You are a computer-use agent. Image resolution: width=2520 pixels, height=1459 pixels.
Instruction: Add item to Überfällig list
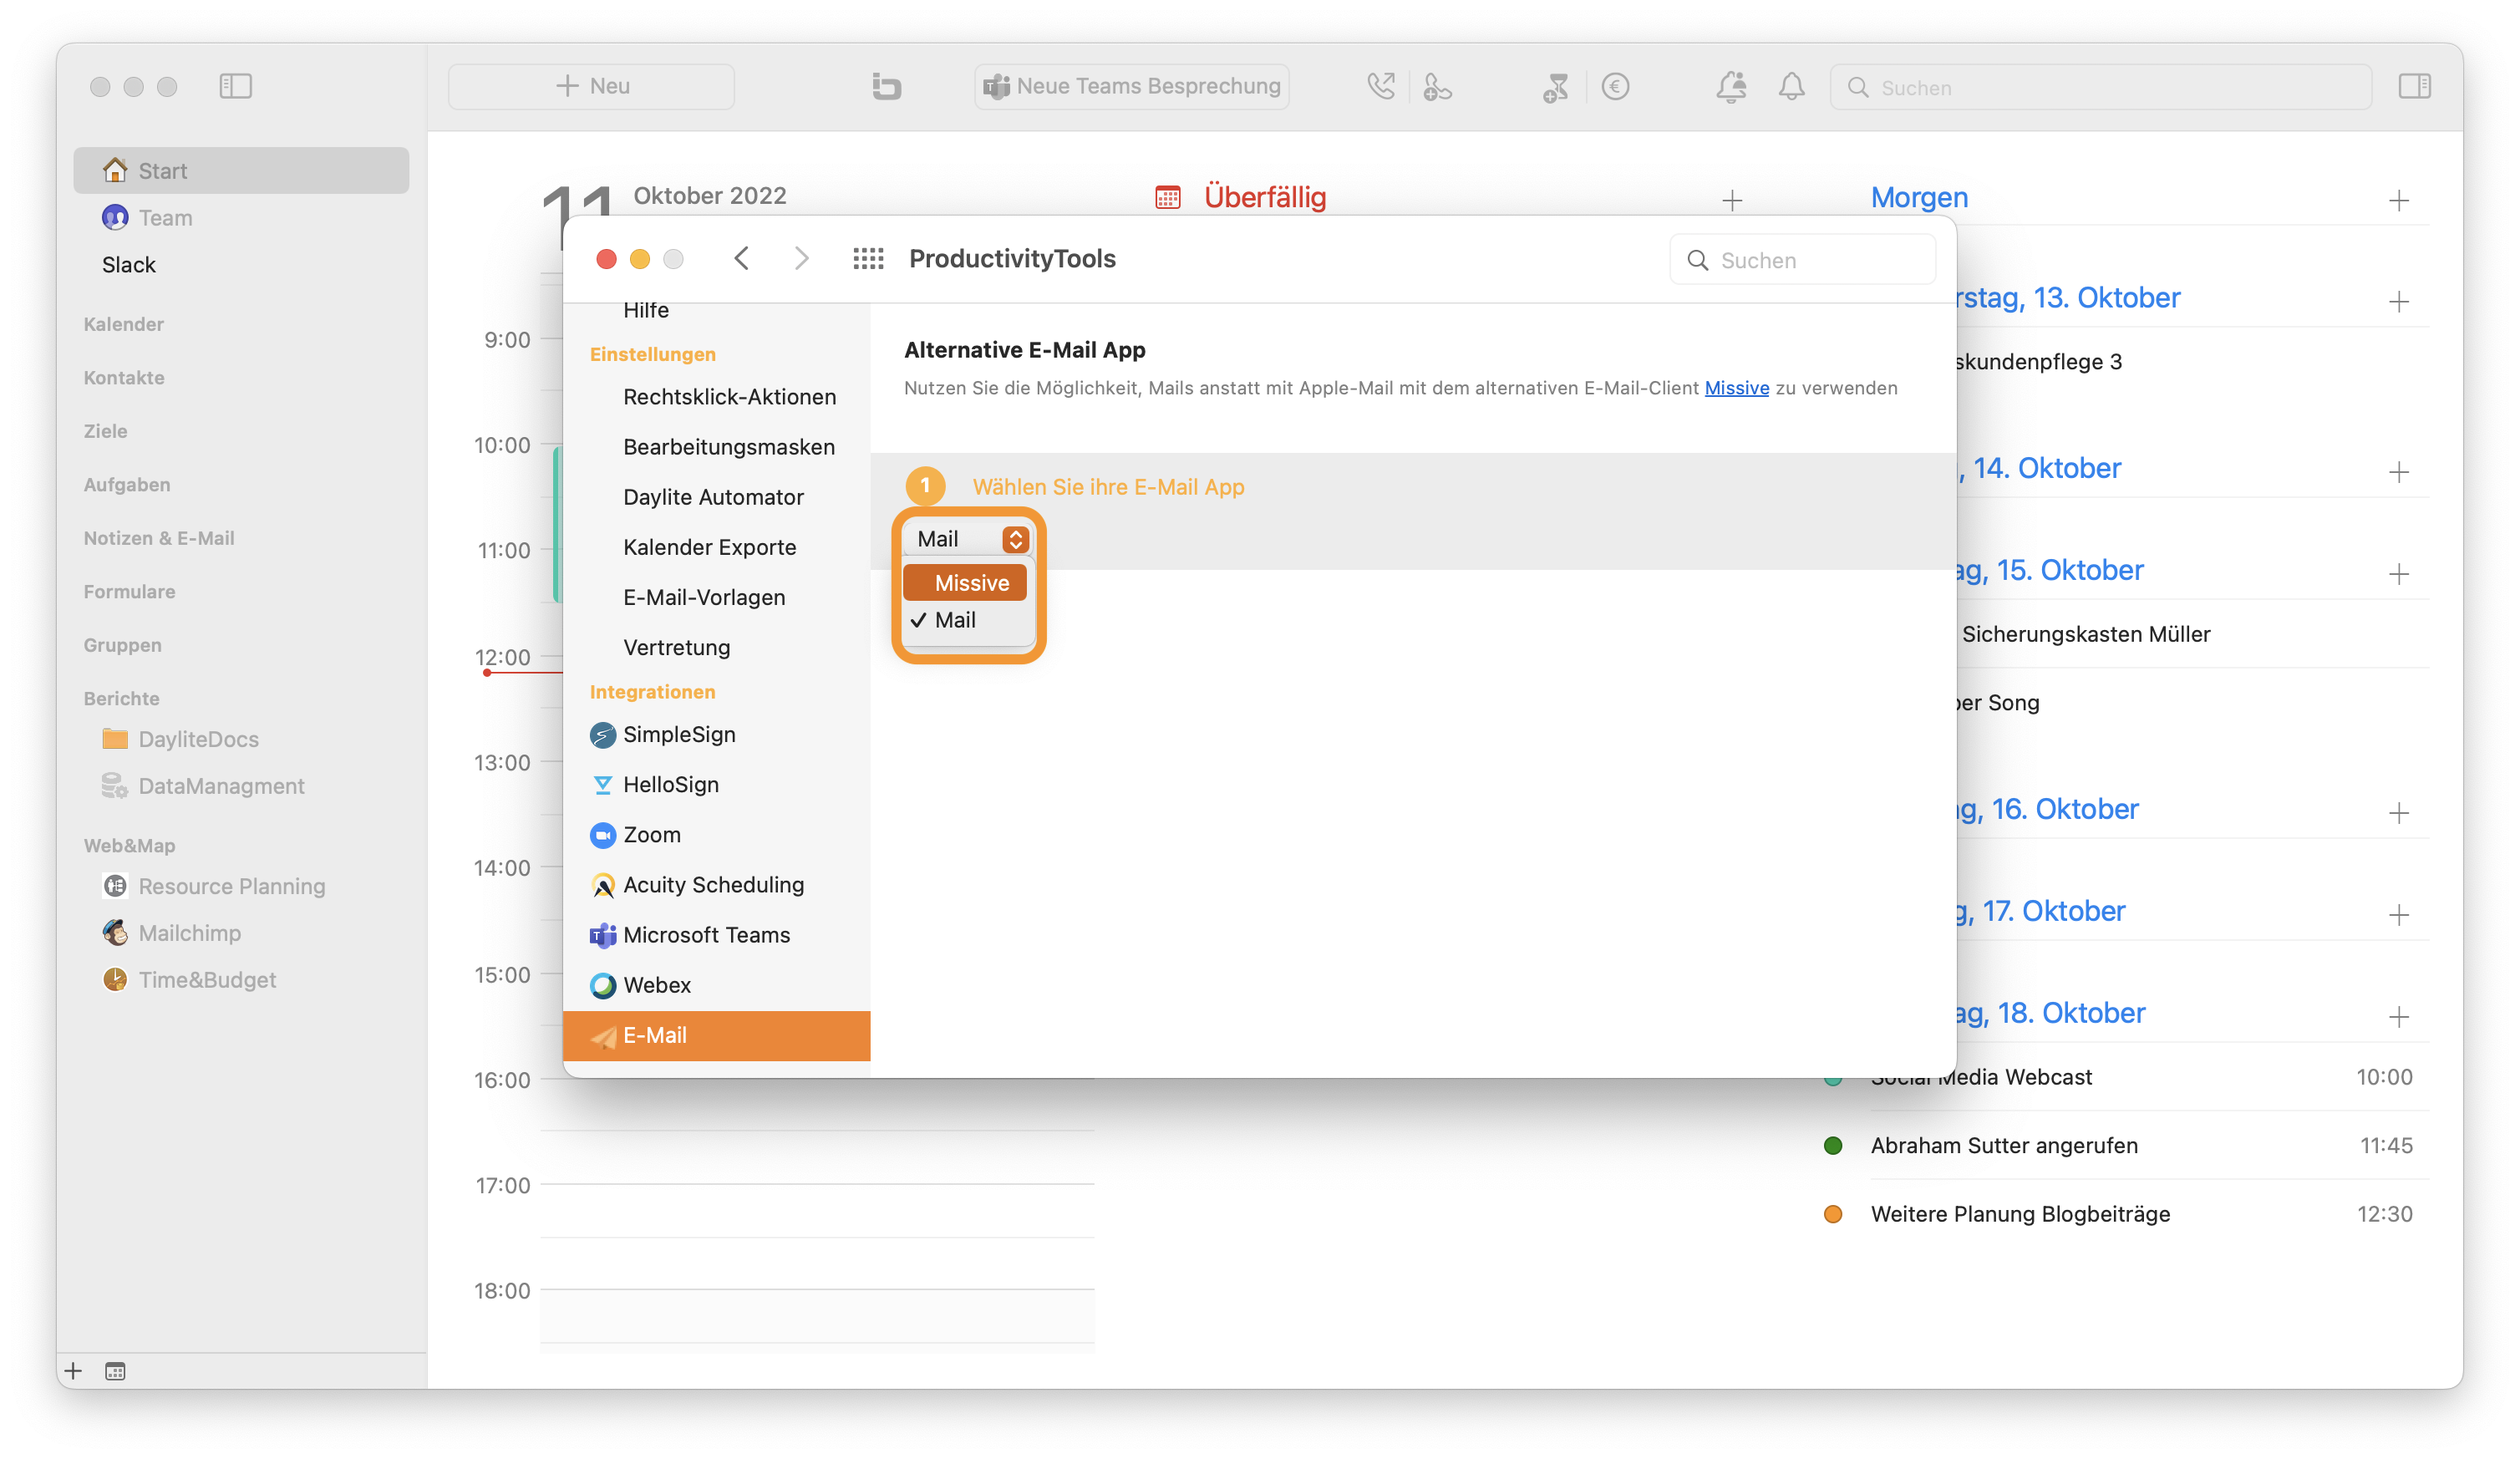coord(1732,200)
